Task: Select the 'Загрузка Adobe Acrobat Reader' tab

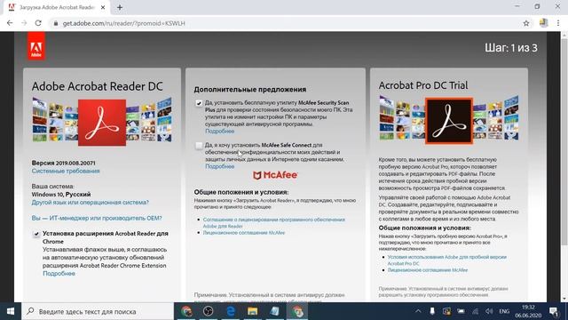Action: click(x=56, y=7)
